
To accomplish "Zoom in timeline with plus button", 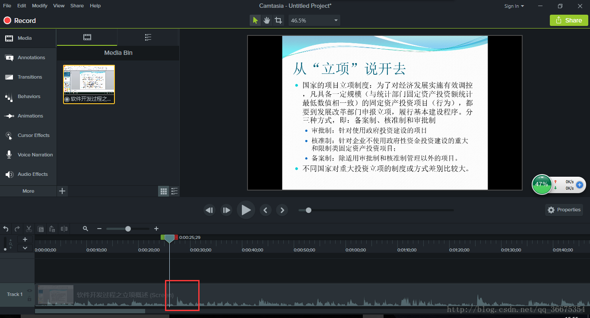I will 156,229.
